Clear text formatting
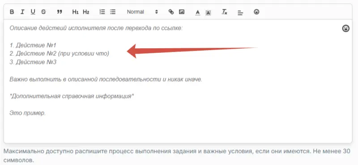 pos(225,12)
